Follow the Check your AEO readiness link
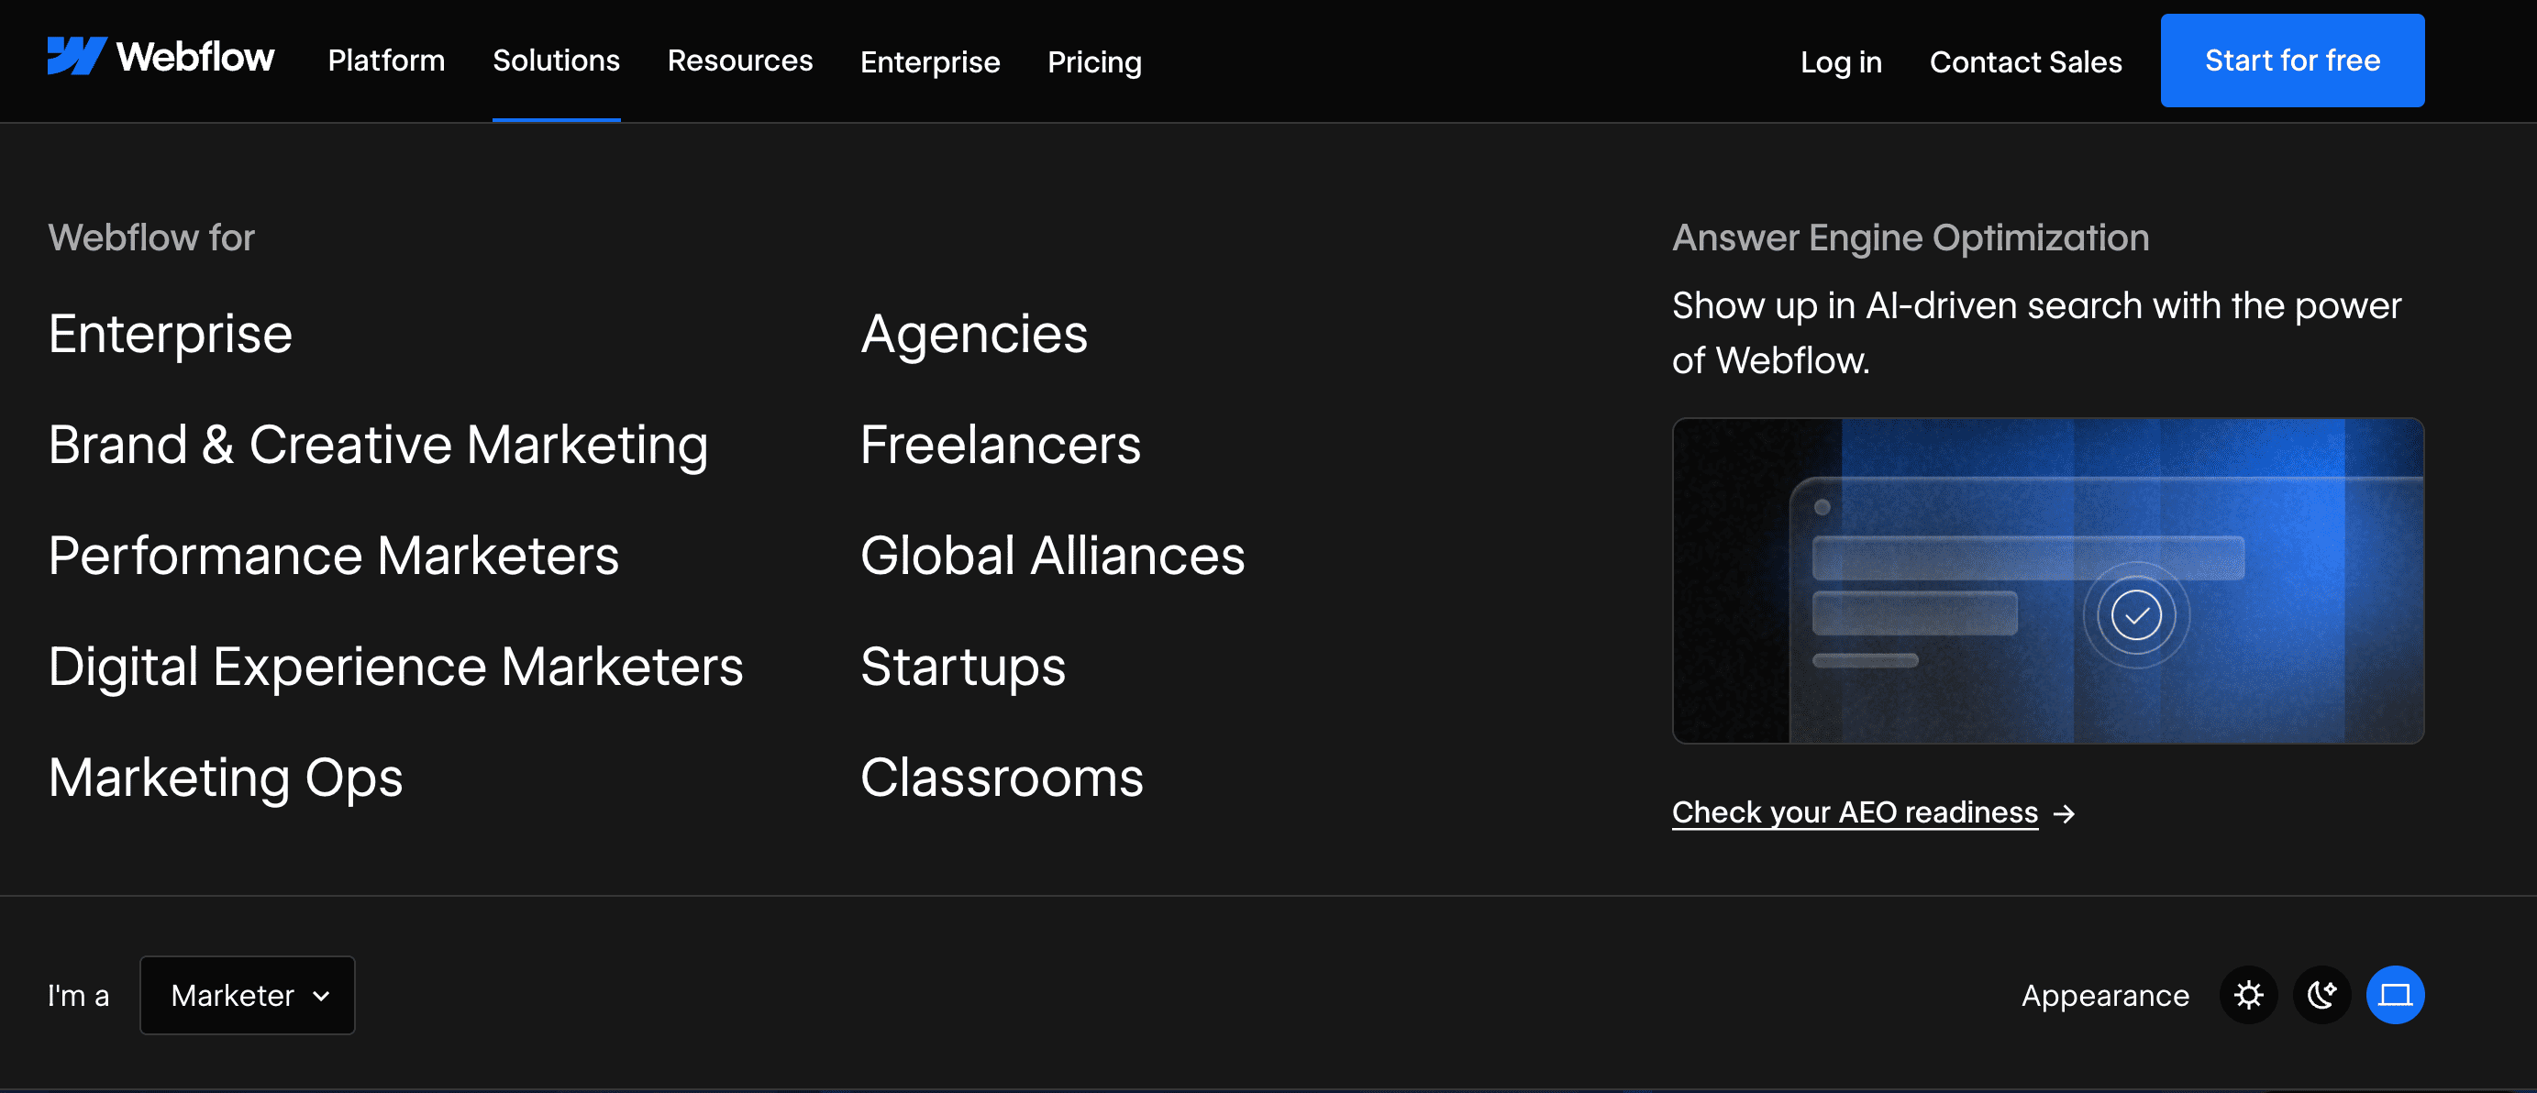This screenshot has width=2537, height=1093. pyautogui.click(x=1856, y=811)
